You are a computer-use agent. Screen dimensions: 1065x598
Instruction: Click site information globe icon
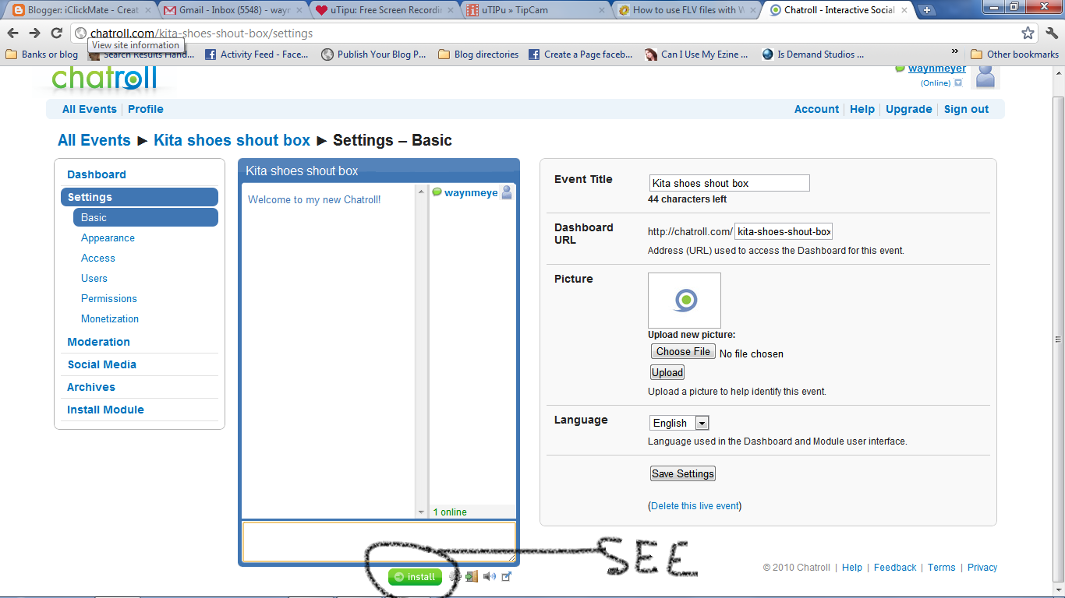point(80,33)
